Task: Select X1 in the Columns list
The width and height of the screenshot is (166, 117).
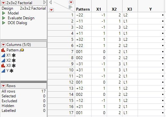Action: click(8, 55)
